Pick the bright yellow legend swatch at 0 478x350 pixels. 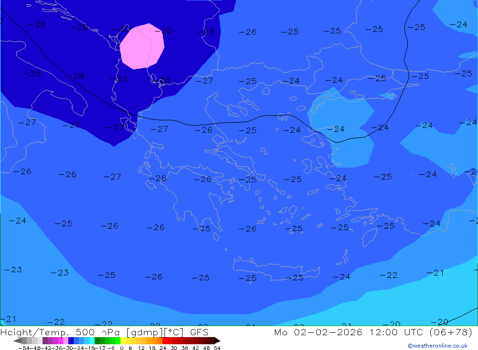[123, 341]
